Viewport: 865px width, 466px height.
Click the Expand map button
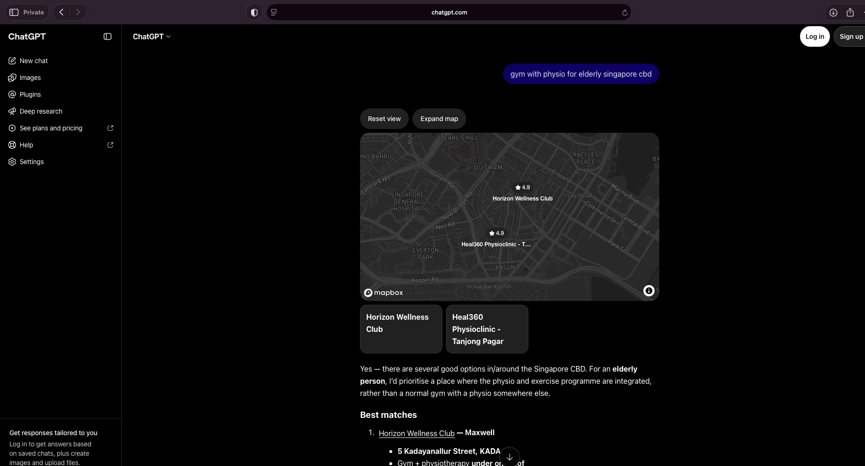coord(439,119)
